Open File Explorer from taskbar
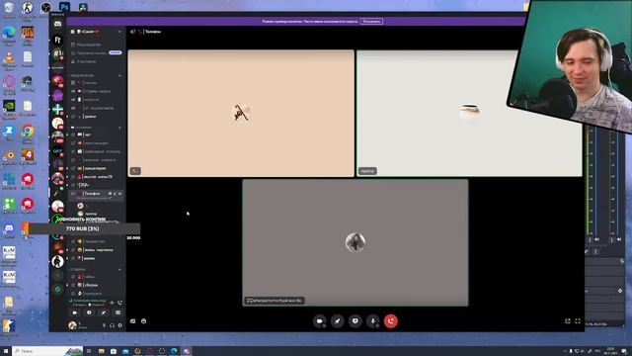632x356 pixels. 101,351
